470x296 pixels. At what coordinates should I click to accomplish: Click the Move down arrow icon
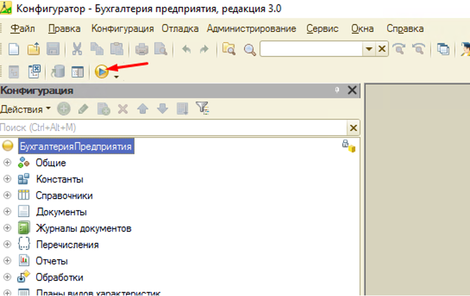[x=163, y=109]
